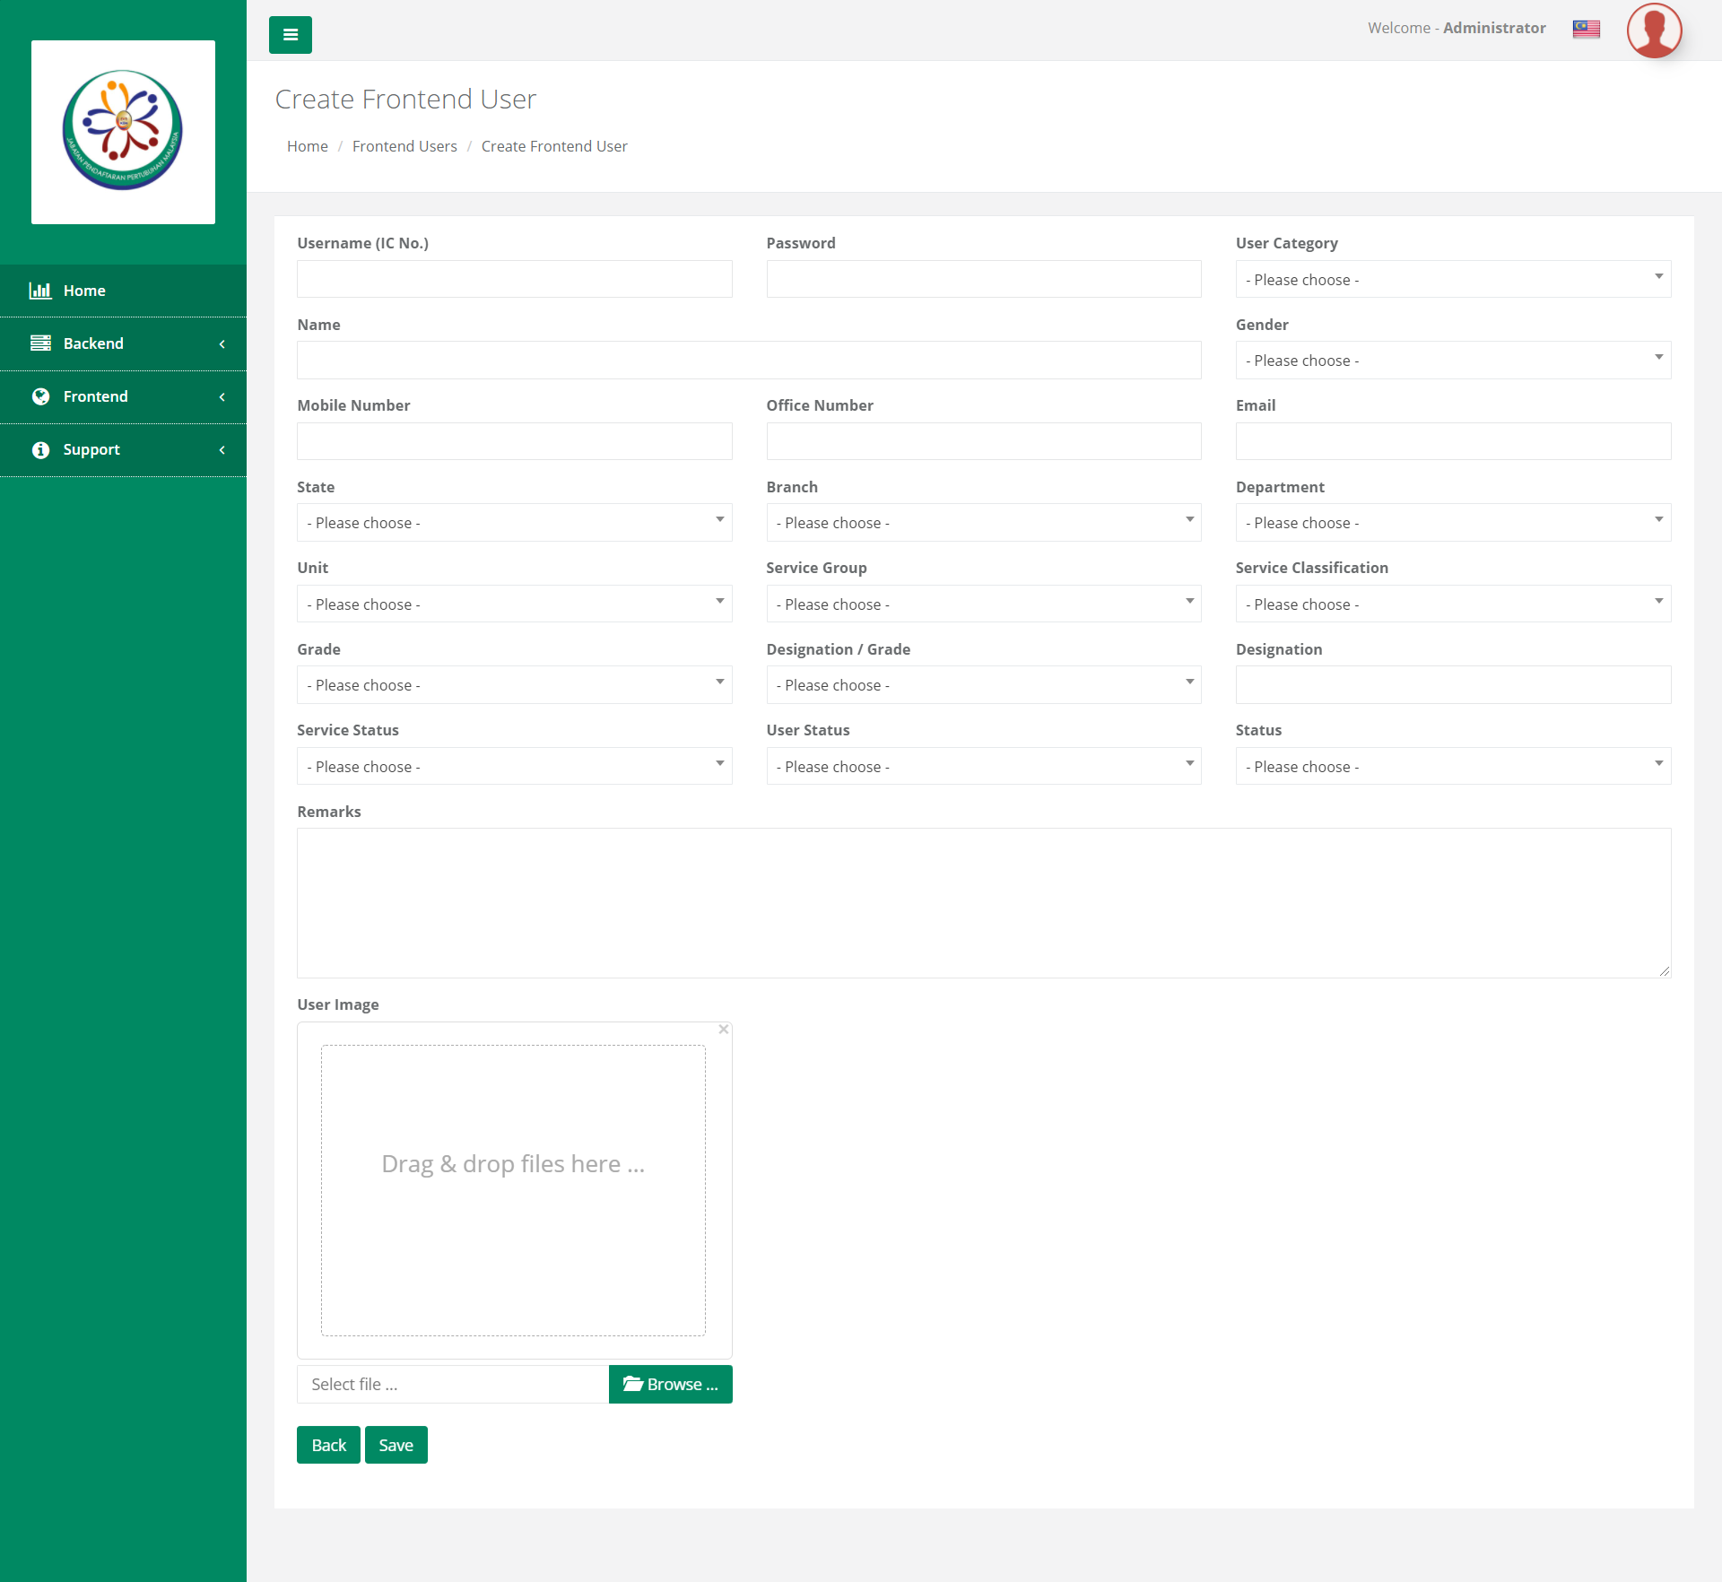Click the Frontend globe icon
1722x1582 pixels.
(40, 396)
